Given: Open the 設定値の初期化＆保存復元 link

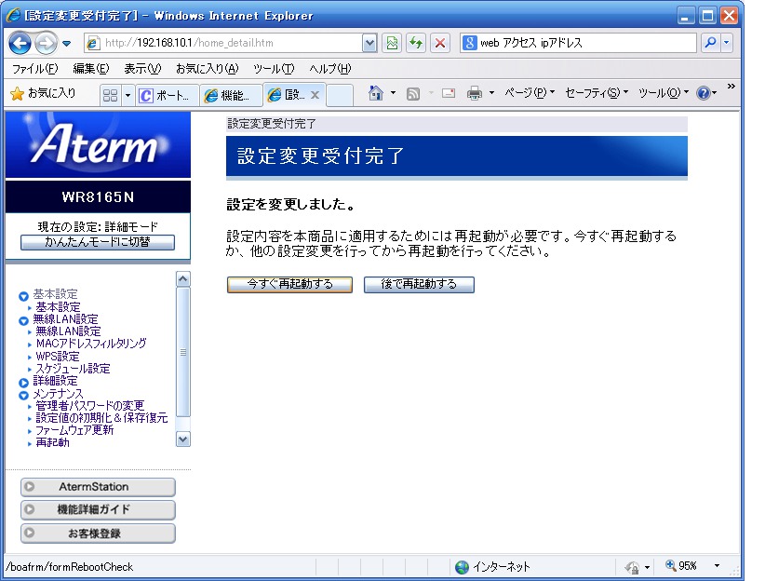Looking at the screenshot, I should 101,418.
